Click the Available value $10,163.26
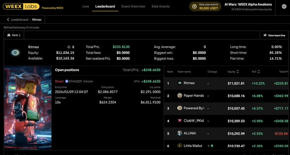The height and width of the screenshot is (155, 290). click(x=65, y=58)
